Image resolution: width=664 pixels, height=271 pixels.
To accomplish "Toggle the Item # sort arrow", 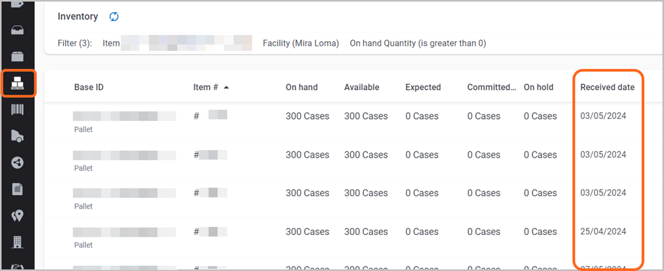I will 226,88.
